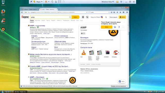
Task: Start Yandex voice search microphone
Action: click(x=83, y=17)
